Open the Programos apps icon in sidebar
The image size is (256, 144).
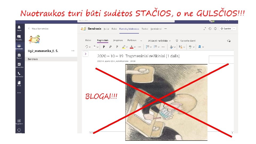pyautogui.click(x=19, y=122)
